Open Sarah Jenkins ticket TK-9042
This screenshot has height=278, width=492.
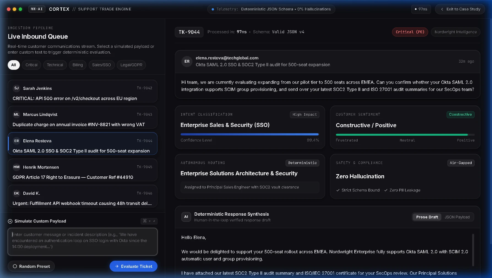(83, 91)
